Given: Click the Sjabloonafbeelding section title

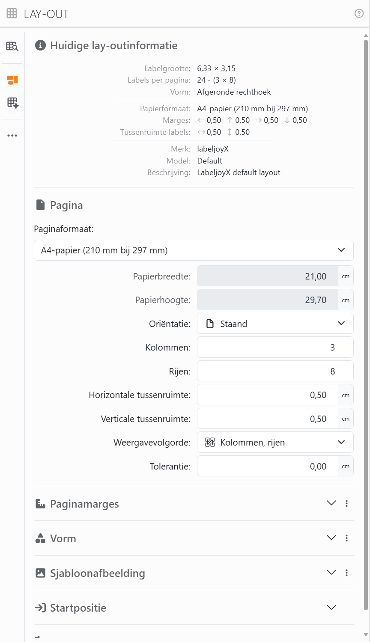Looking at the screenshot, I should click(98, 573).
